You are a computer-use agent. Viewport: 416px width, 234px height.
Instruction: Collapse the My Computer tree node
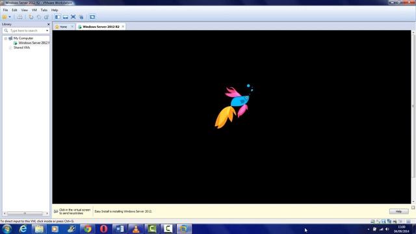pos(5,38)
